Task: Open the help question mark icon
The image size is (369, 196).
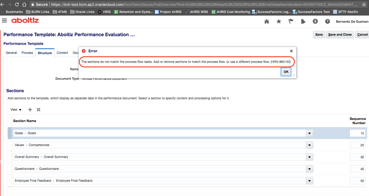Action: (327, 21)
